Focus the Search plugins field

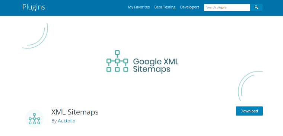coord(227,7)
